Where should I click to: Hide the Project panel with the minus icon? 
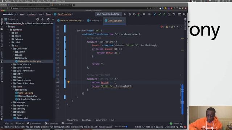(x=53, y=19)
